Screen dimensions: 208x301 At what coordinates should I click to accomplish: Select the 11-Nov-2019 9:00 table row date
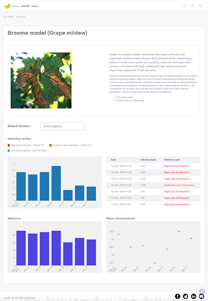point(121,205)
